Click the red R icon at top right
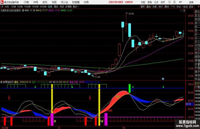The width and height of the screenshot is (200, 129). [x=199, y=7]
